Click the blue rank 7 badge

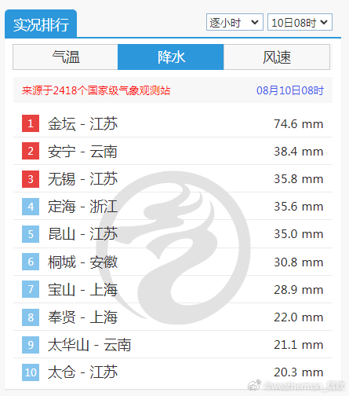31,289
